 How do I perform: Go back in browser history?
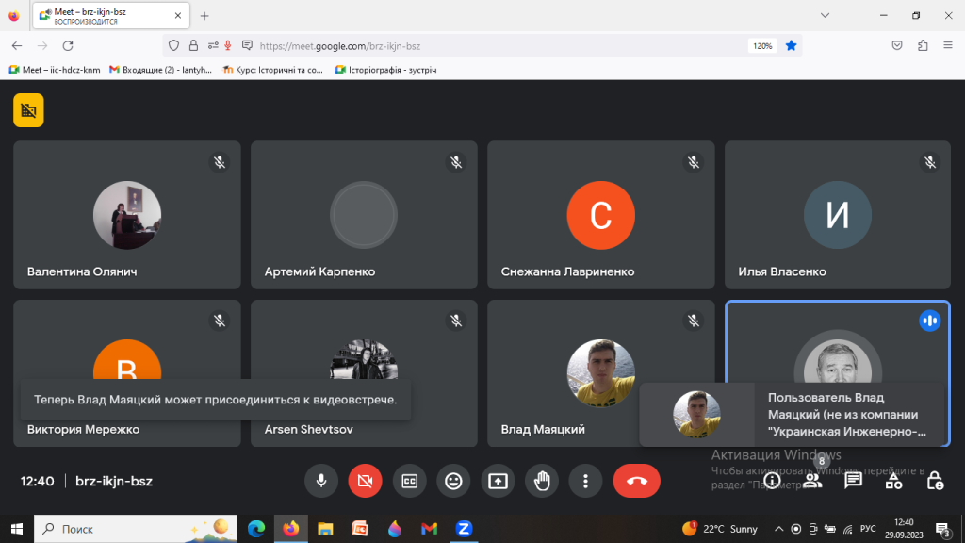coord(17,45)
